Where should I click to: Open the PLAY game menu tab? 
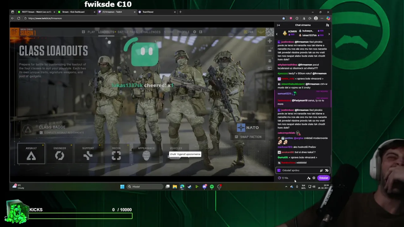(91, 32)
